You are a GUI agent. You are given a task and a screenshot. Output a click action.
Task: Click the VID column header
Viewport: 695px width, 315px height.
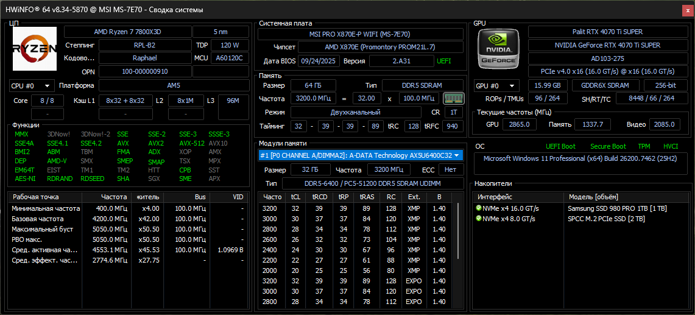pos(228,197)
